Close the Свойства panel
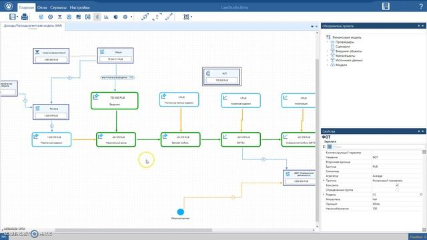Screen dimensions: 427x240 point(423,131)
